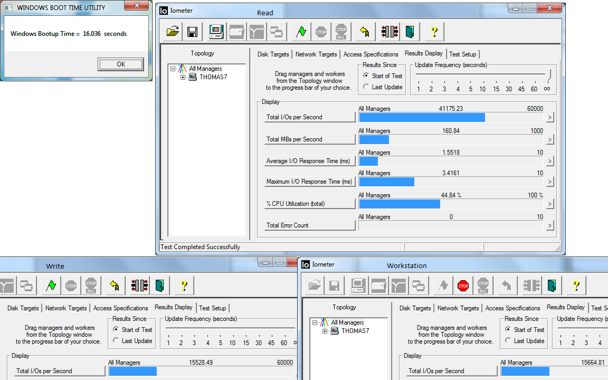Open arrow next to % CPU Utilization bar
Image resolution: width=608 pixels, height=380 pixels.
point(550,204)
